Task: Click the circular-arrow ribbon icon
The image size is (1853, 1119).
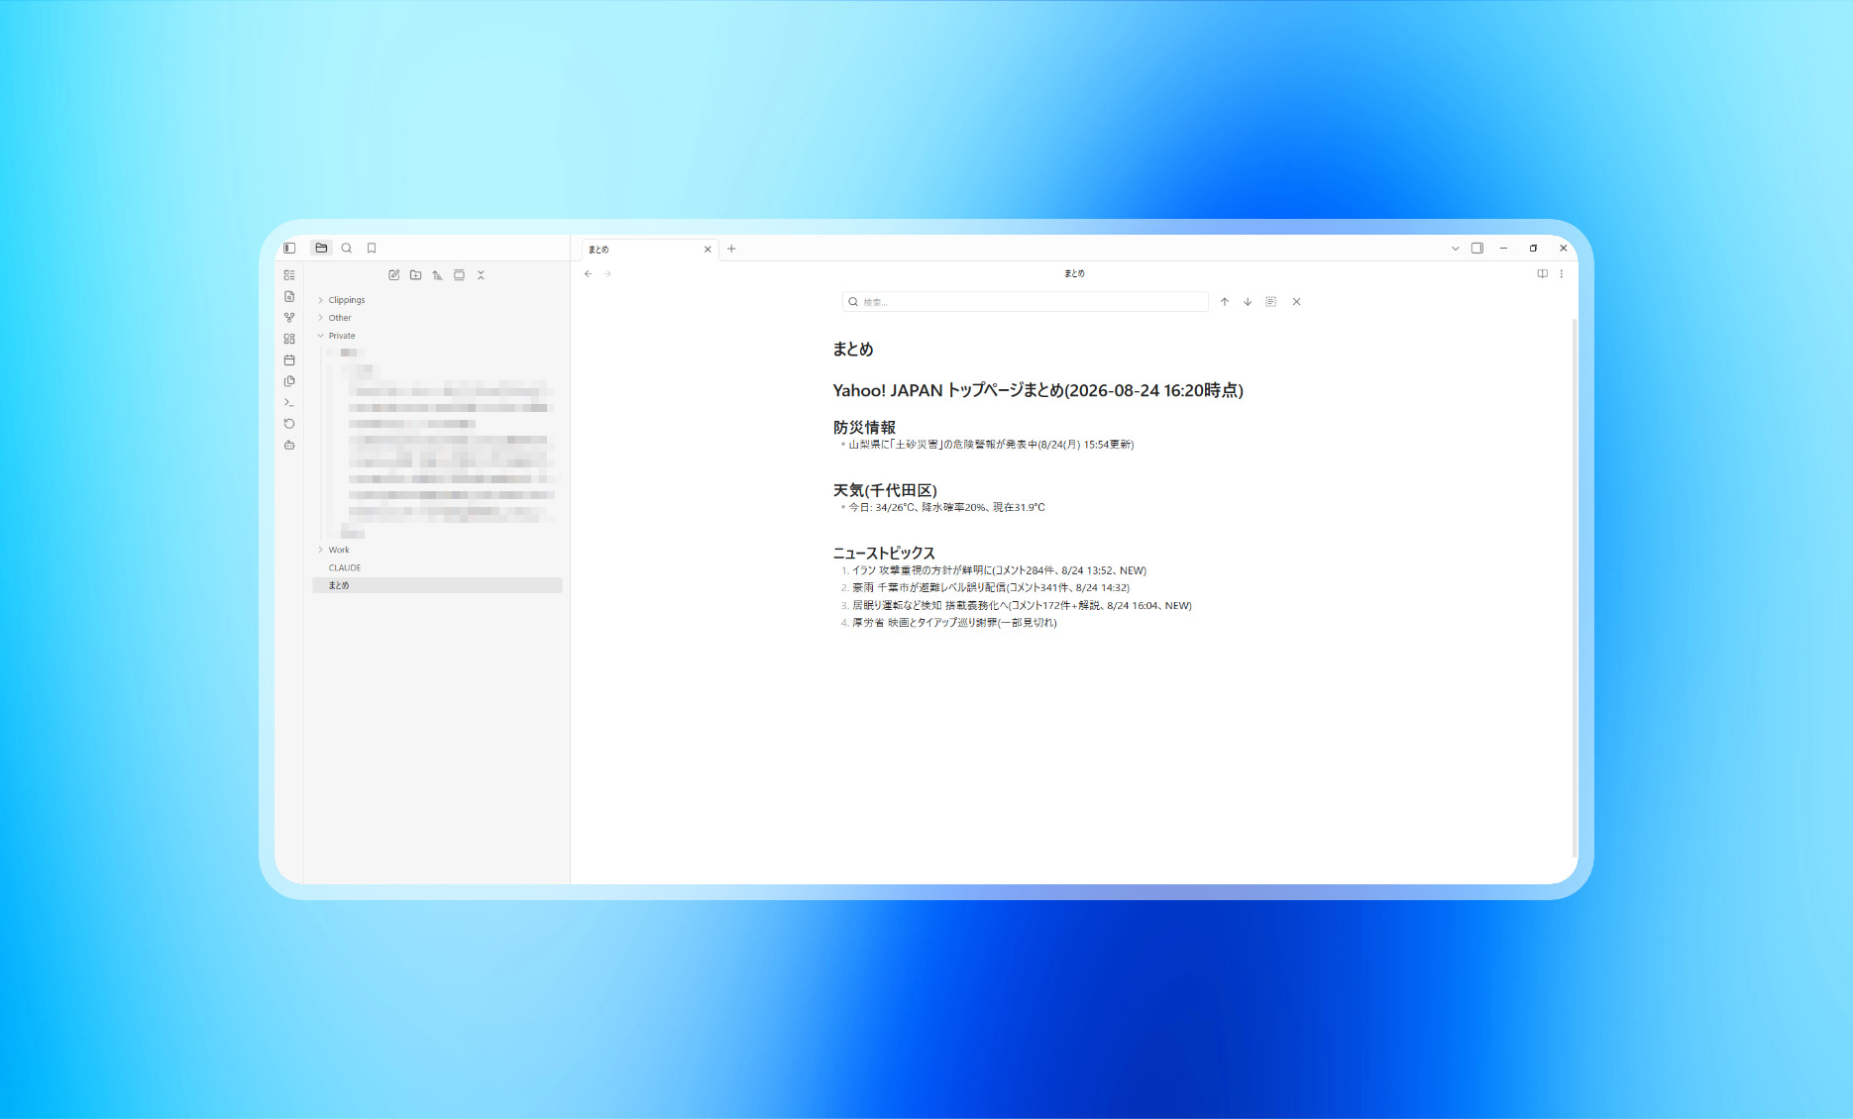Action: 289,424
